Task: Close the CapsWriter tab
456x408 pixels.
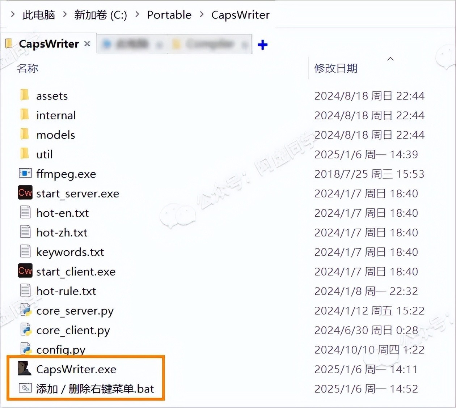Action: pyautogui.click(x=87, y=44)
